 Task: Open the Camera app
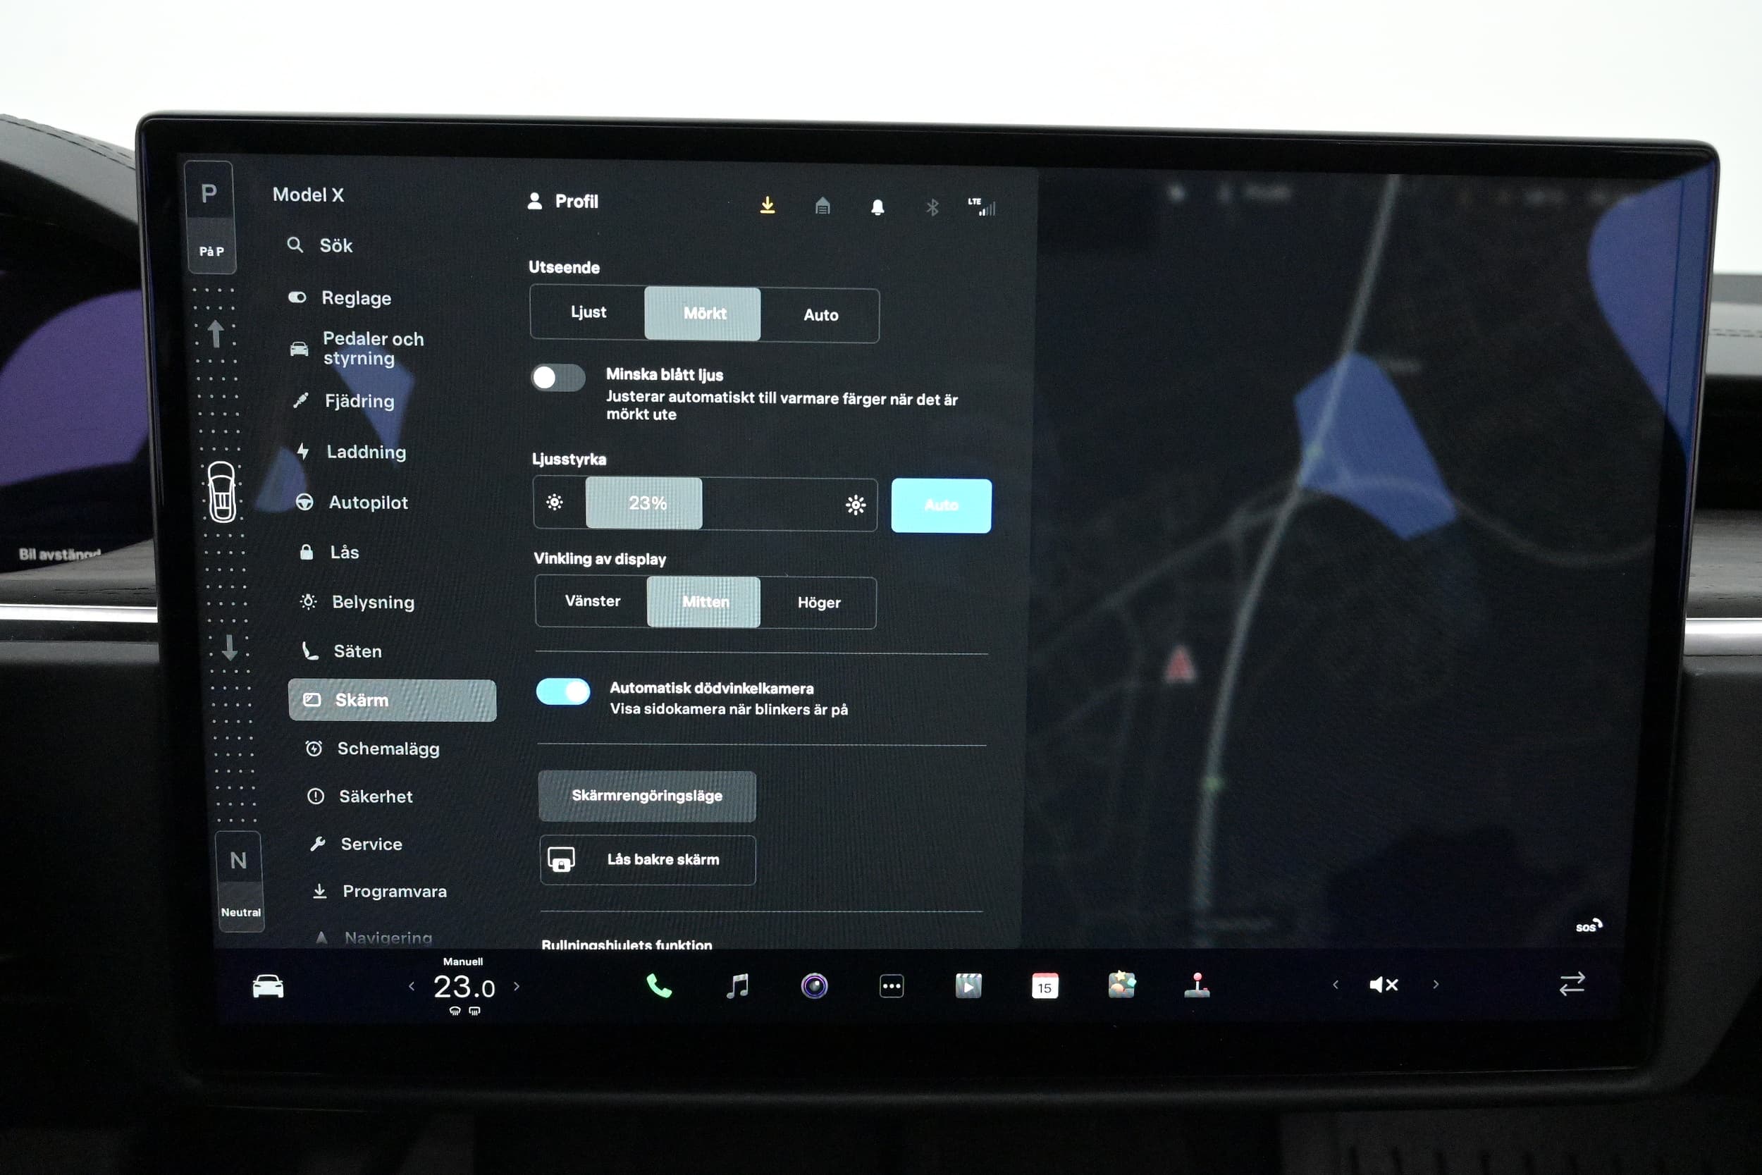814,985
